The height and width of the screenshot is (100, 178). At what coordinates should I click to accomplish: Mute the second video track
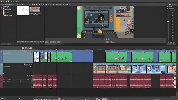(x=29, y=64)
